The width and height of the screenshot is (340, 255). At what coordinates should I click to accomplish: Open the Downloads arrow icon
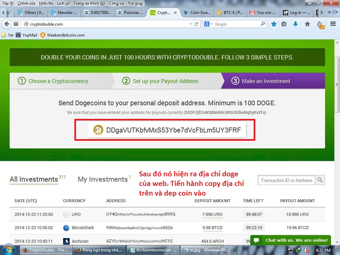pyautogui.click(x=295, y=24)
